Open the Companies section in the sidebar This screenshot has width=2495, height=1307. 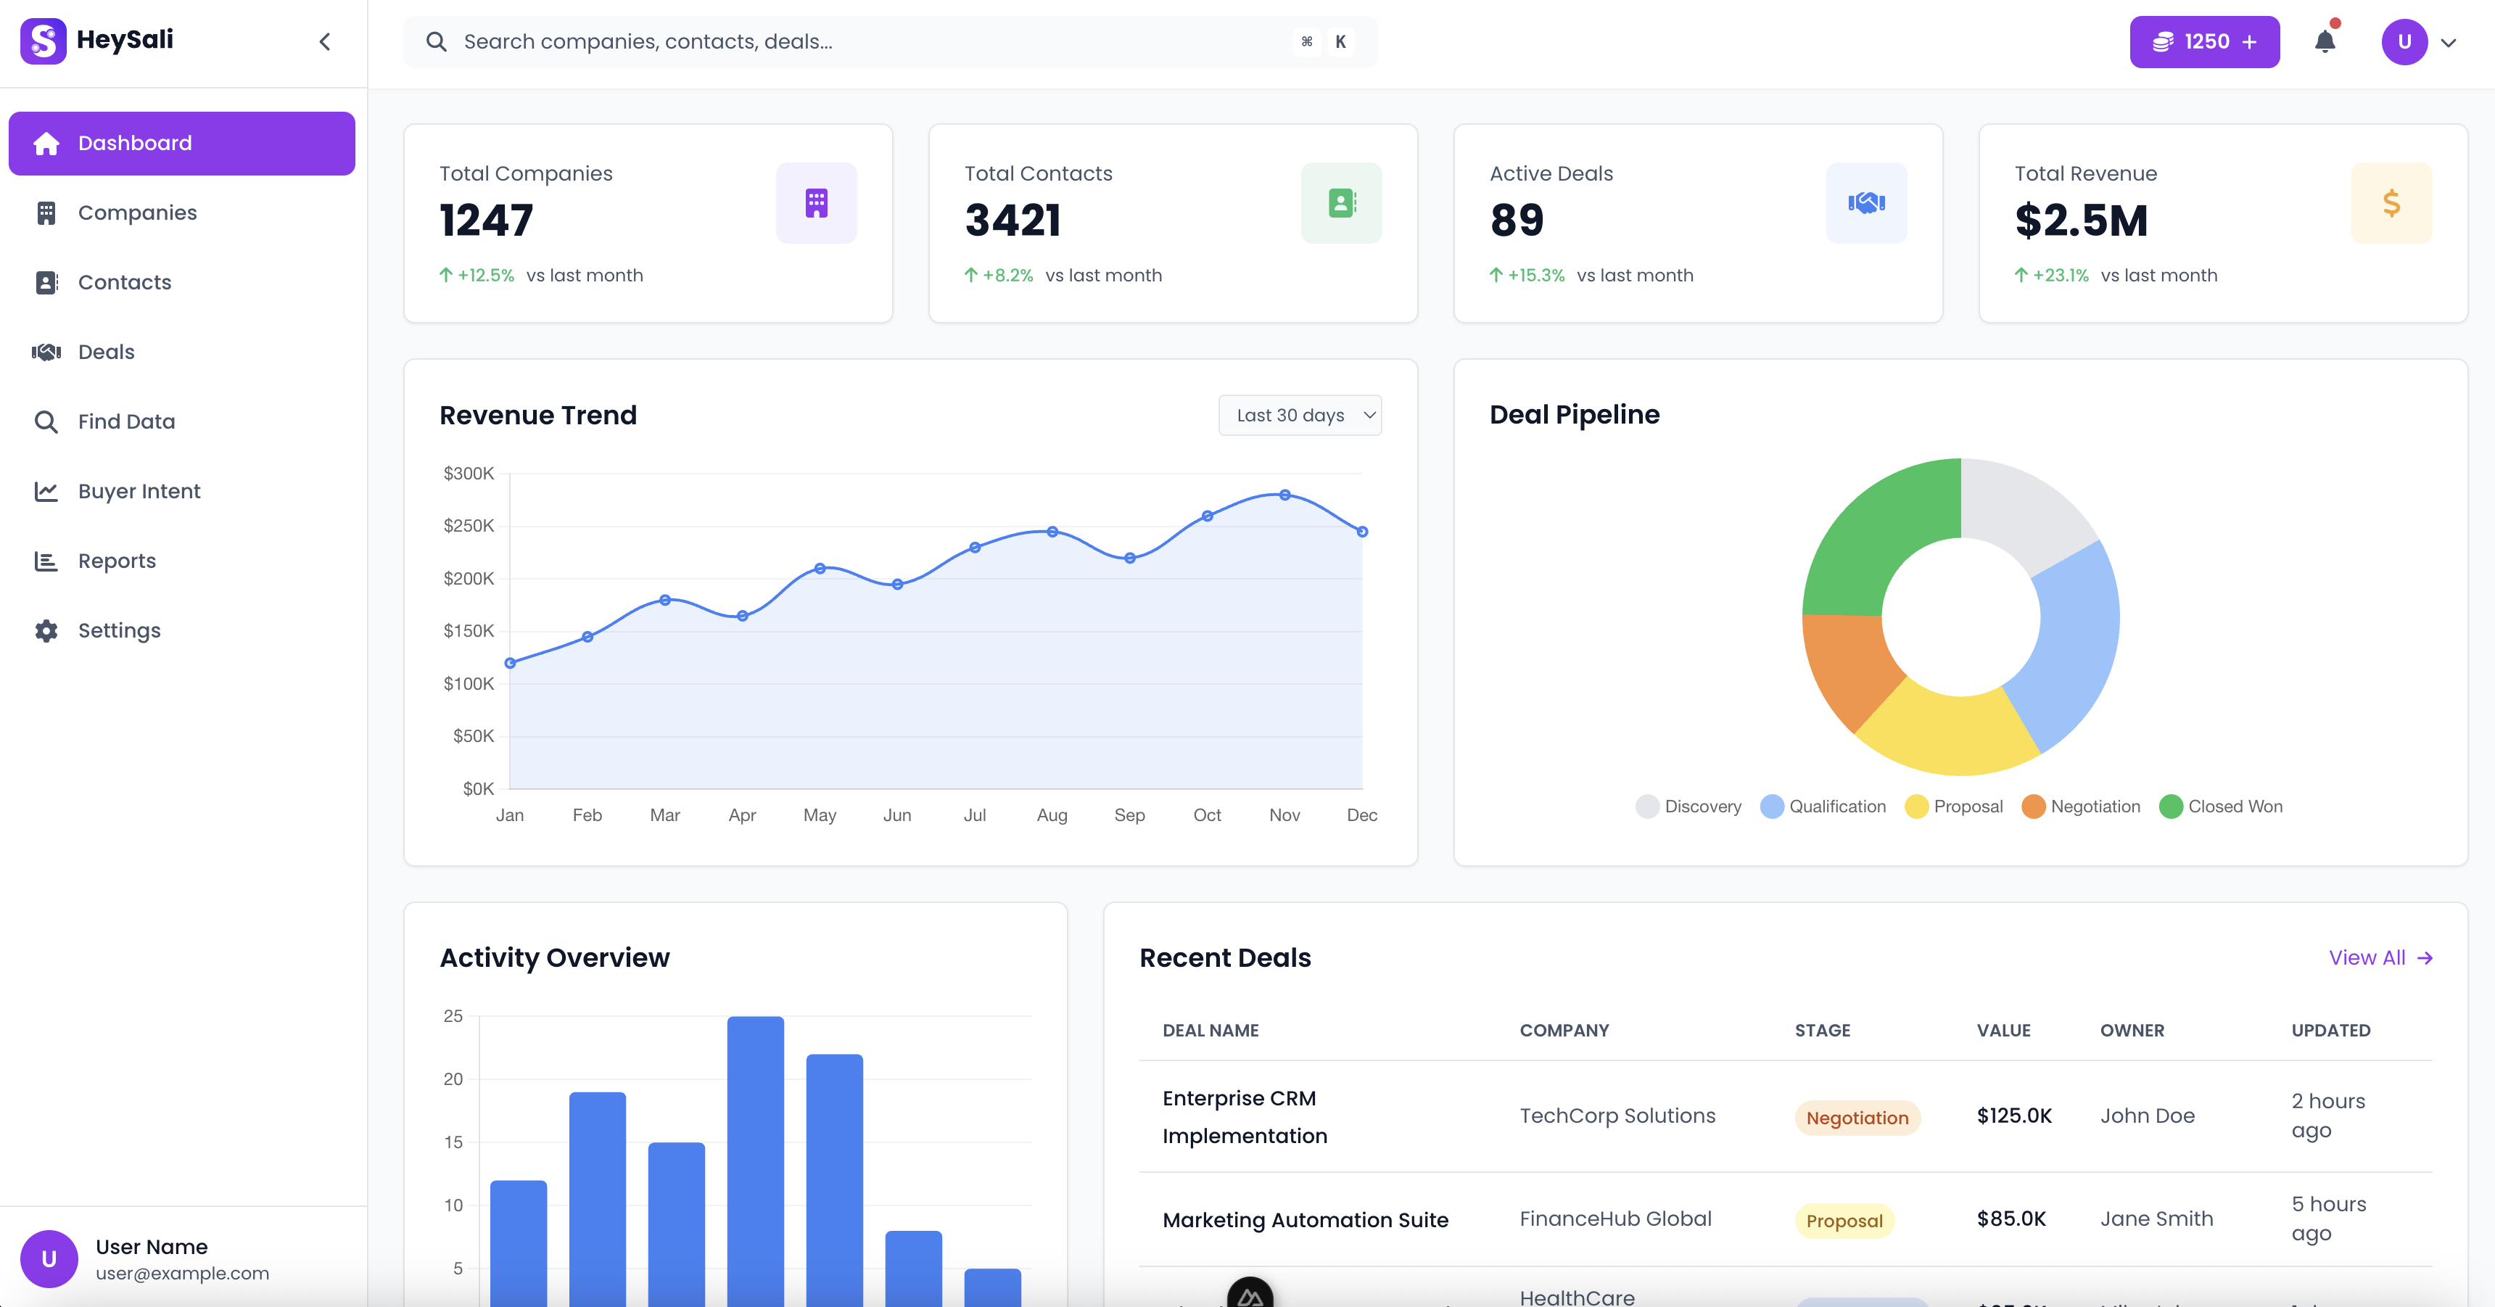[x=136, y=213]
